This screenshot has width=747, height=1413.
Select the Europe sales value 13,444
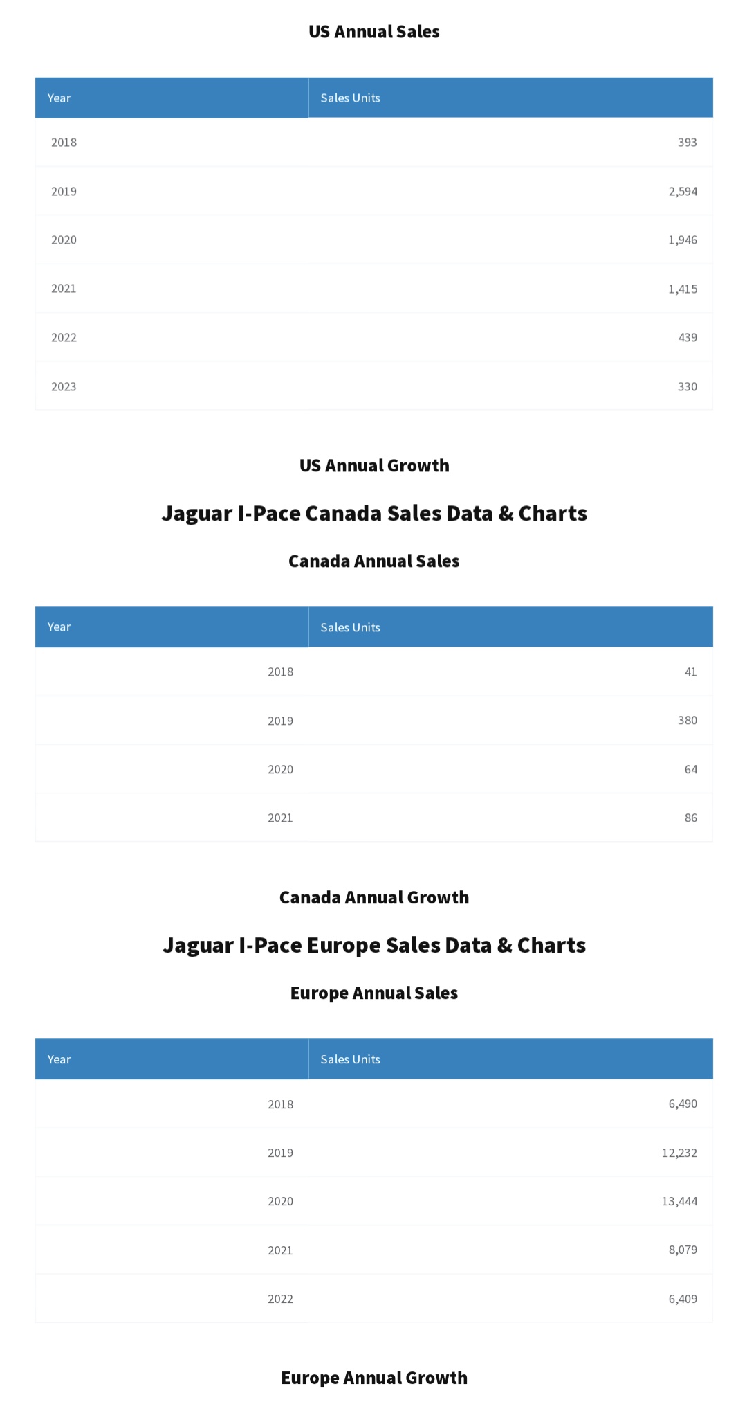(x=679, y=1201)
